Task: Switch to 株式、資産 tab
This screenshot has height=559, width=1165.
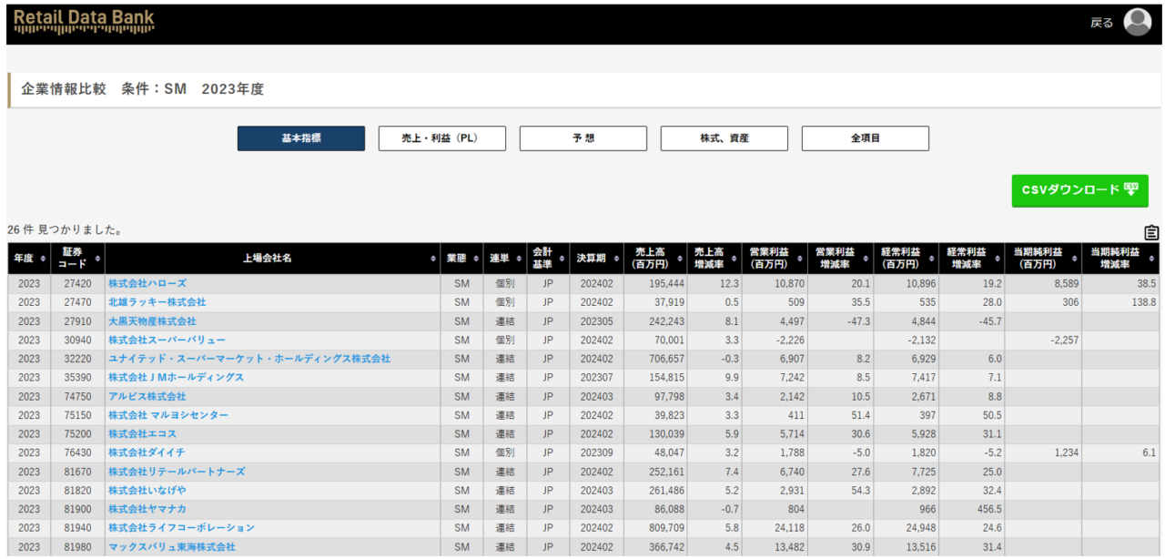Action: 724,138
